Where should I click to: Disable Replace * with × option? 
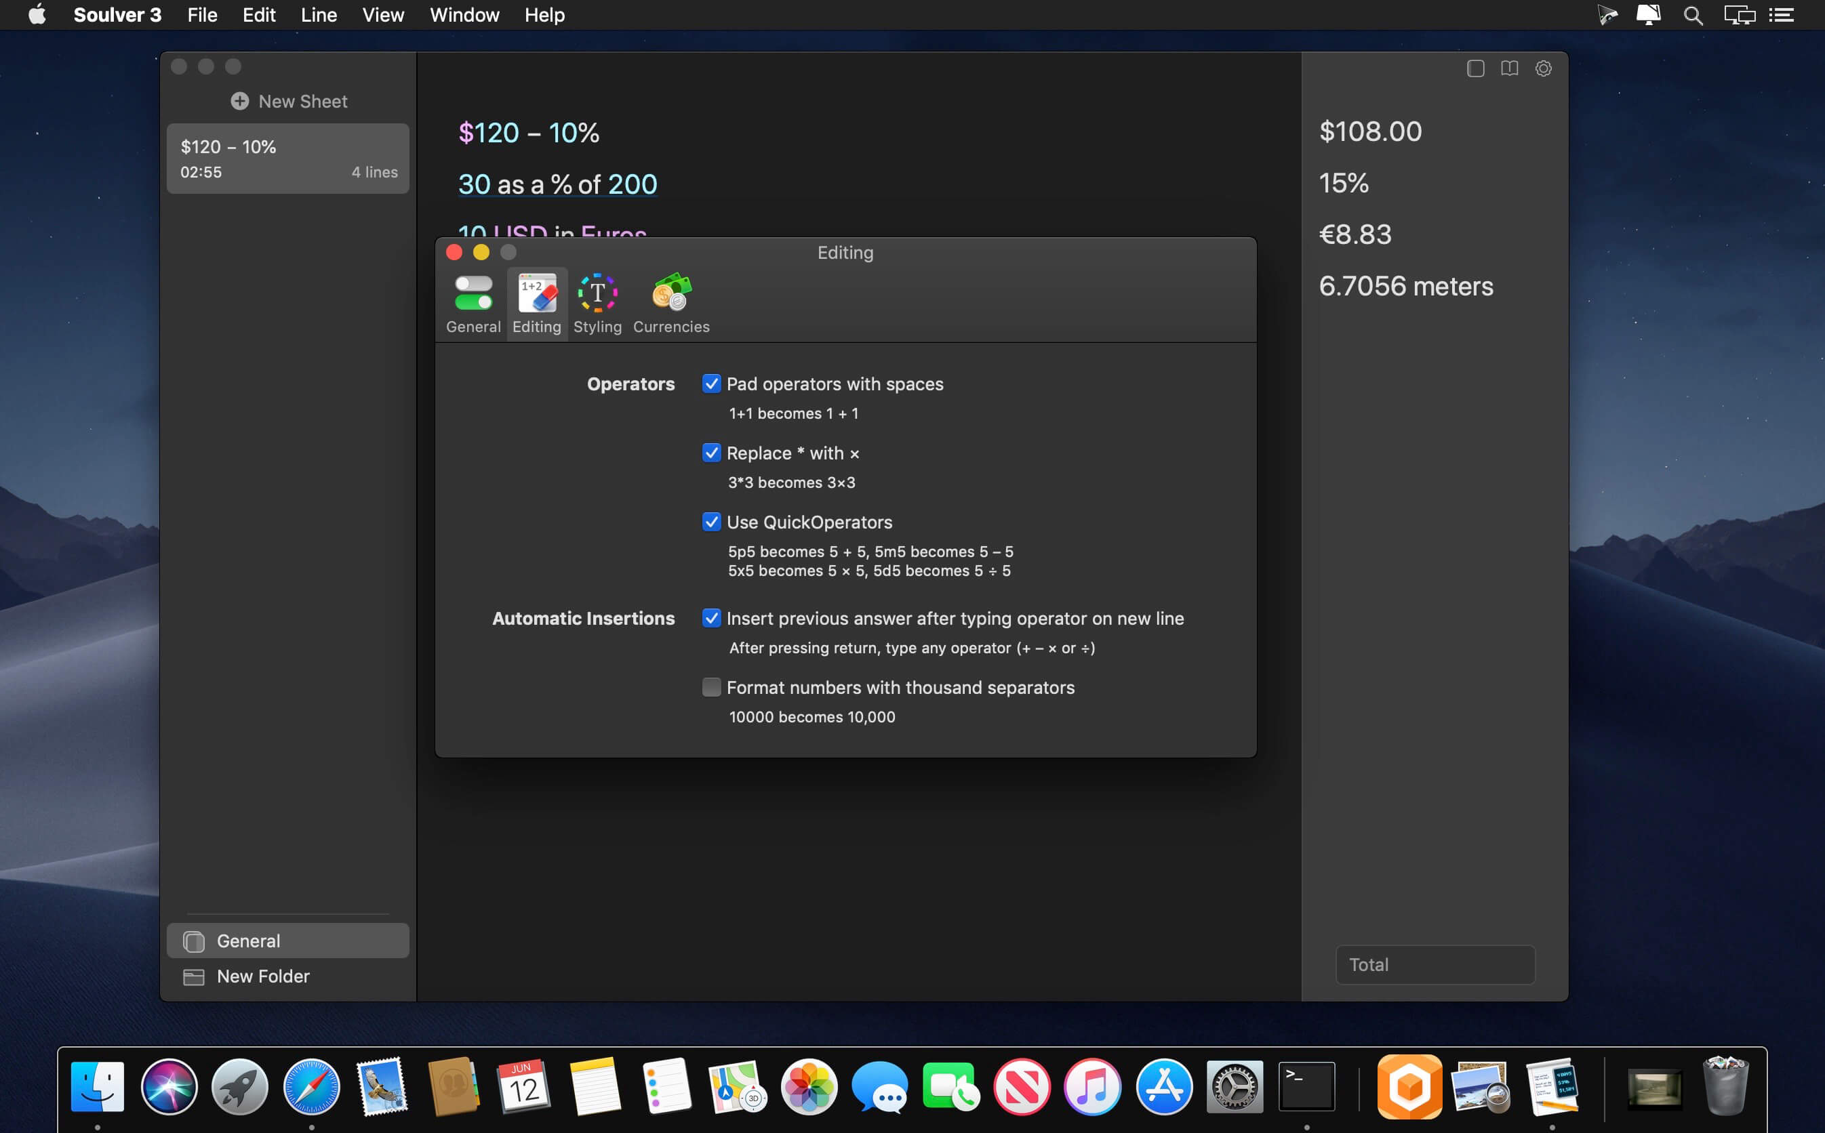point(711,453)
